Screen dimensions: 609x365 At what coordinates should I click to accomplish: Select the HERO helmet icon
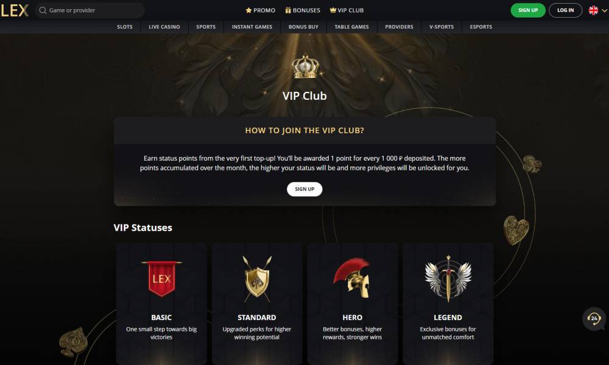[352, 278]
